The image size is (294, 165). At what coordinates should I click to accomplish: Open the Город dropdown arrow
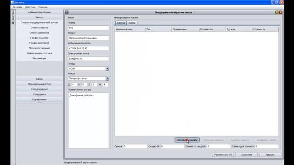pyautogui.click(x=107, y=69)
